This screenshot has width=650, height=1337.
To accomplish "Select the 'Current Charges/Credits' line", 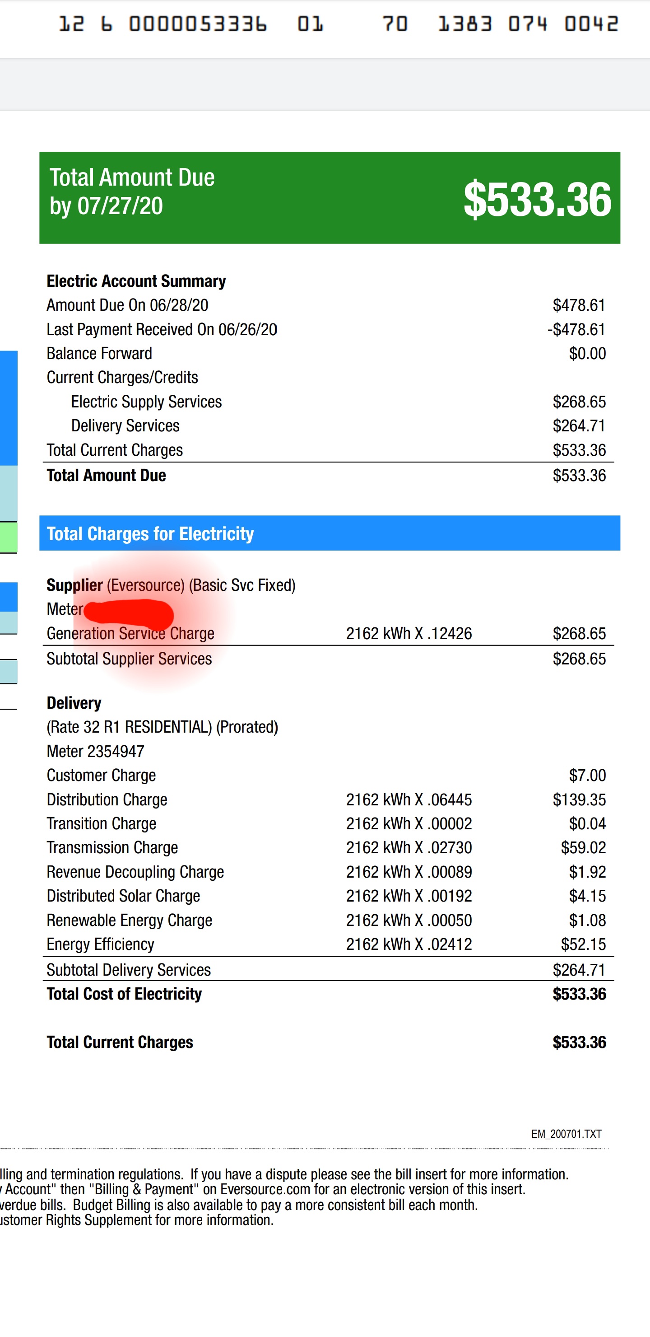I will (x=122, y=377).
